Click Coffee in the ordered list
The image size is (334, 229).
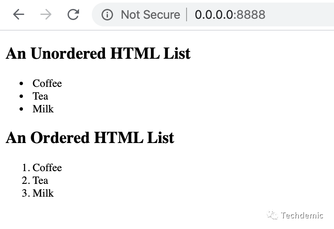click(x=47, y=168)
